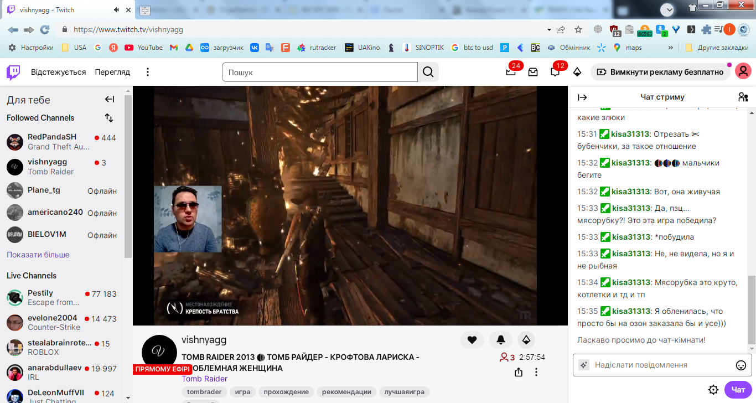Open the grey globe extension icon
756x403 pixels.
coord(598,29)
